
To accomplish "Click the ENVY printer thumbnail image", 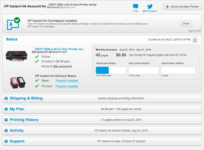I will pyautogui.click(x=16, y=56).
